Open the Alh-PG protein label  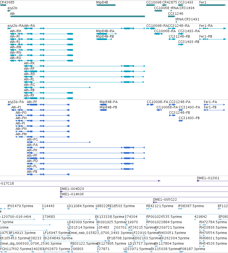click(32, 140)
